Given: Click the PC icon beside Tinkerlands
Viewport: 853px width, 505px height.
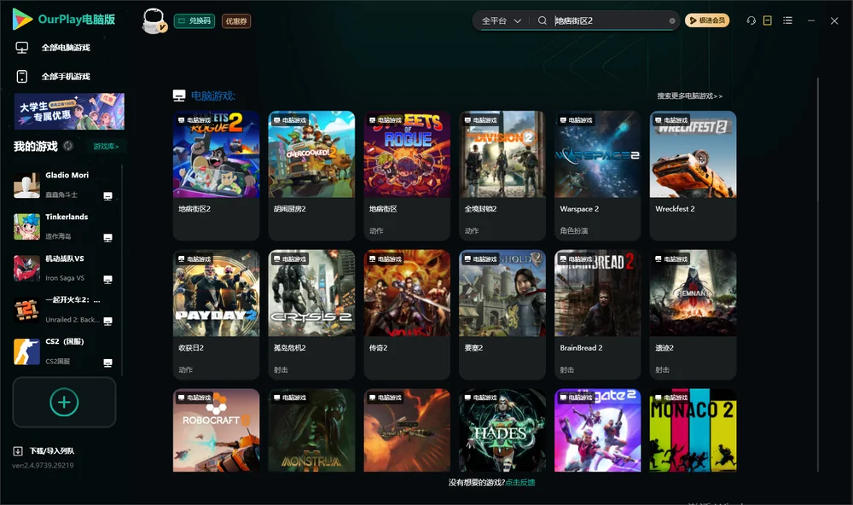Looking at the screenshot, I should point(107,238).
